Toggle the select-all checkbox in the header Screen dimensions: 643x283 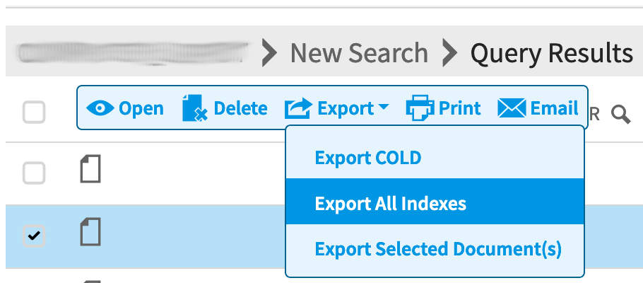(x=34, y=112)
